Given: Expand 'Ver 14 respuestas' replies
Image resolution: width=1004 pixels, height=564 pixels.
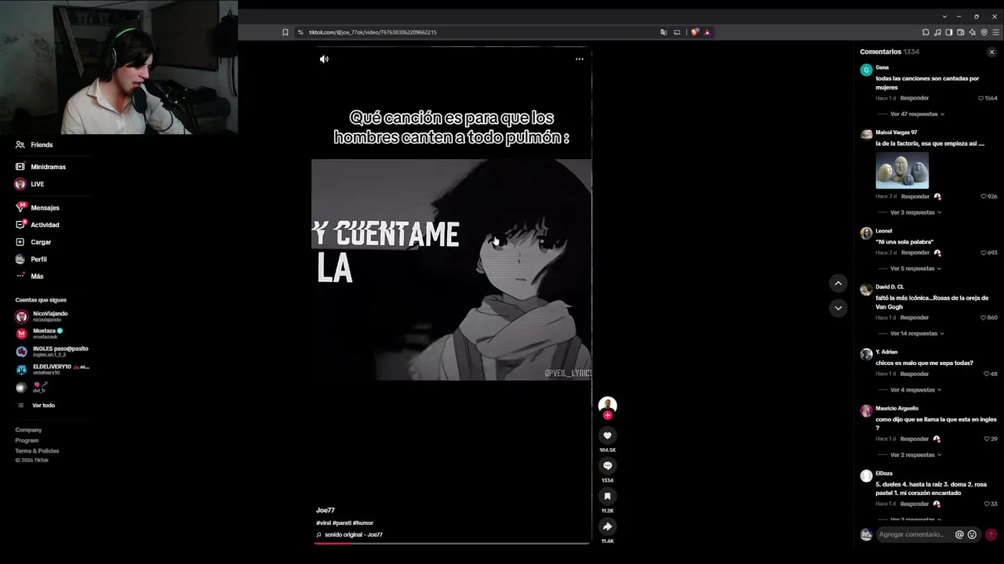Looking at the screenshot, I should (x=917, y=334).
